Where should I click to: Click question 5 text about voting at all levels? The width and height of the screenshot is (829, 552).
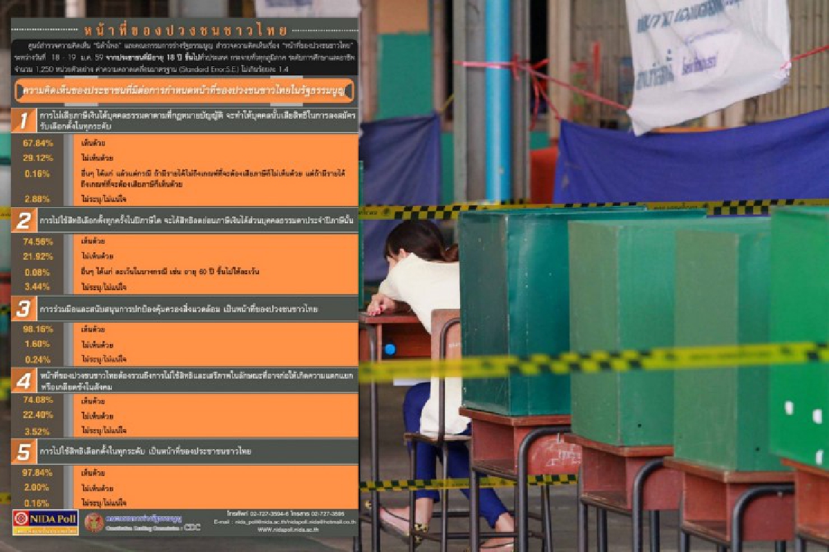pyautogui.click(x=145, y=452)
